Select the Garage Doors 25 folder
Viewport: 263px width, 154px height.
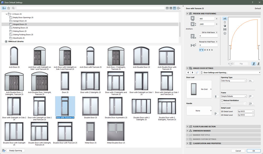click(20, 21)
